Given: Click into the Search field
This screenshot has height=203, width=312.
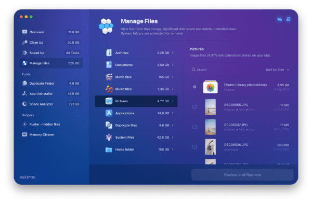Looking at the screenshot, I should (x=214, y=70).
